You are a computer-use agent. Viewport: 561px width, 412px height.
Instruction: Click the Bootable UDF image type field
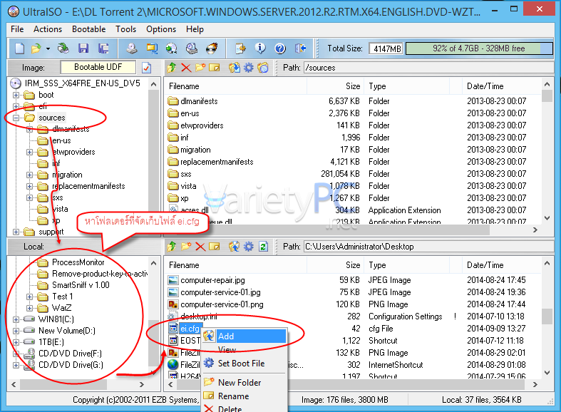(98, 67)
